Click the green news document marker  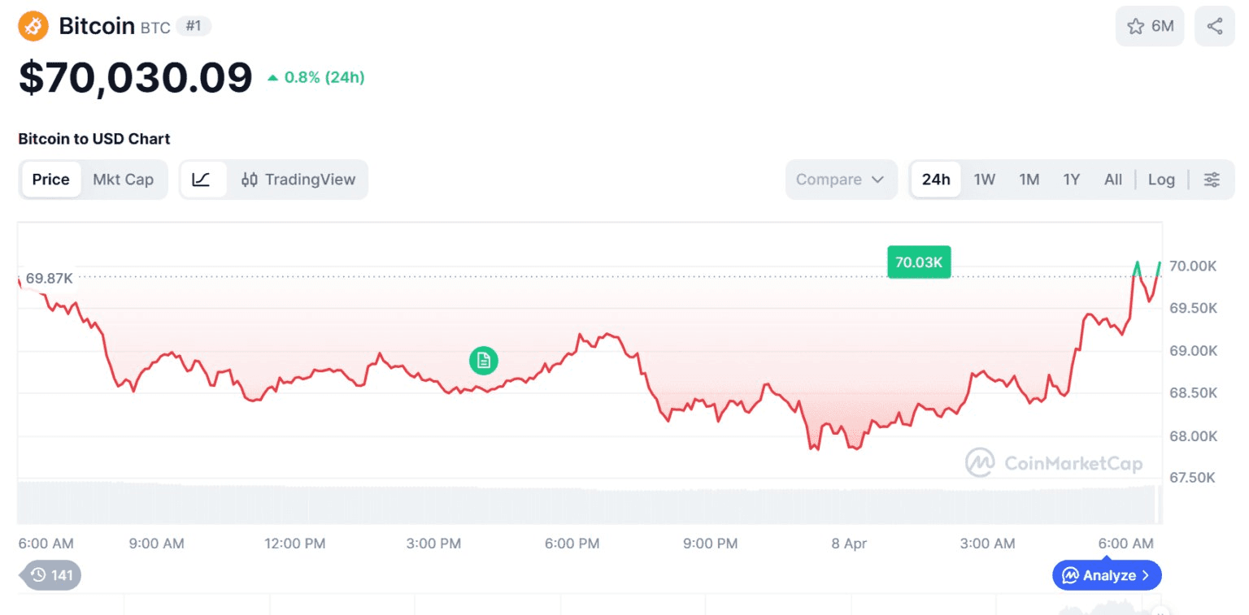(484, 360)
